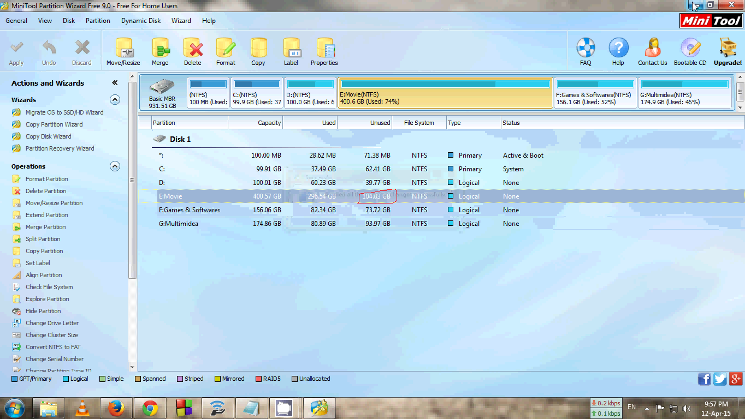The image size is (745, 419).
Task: Launch Partition Recovery Wizard
Action: (x=60, y=148)
